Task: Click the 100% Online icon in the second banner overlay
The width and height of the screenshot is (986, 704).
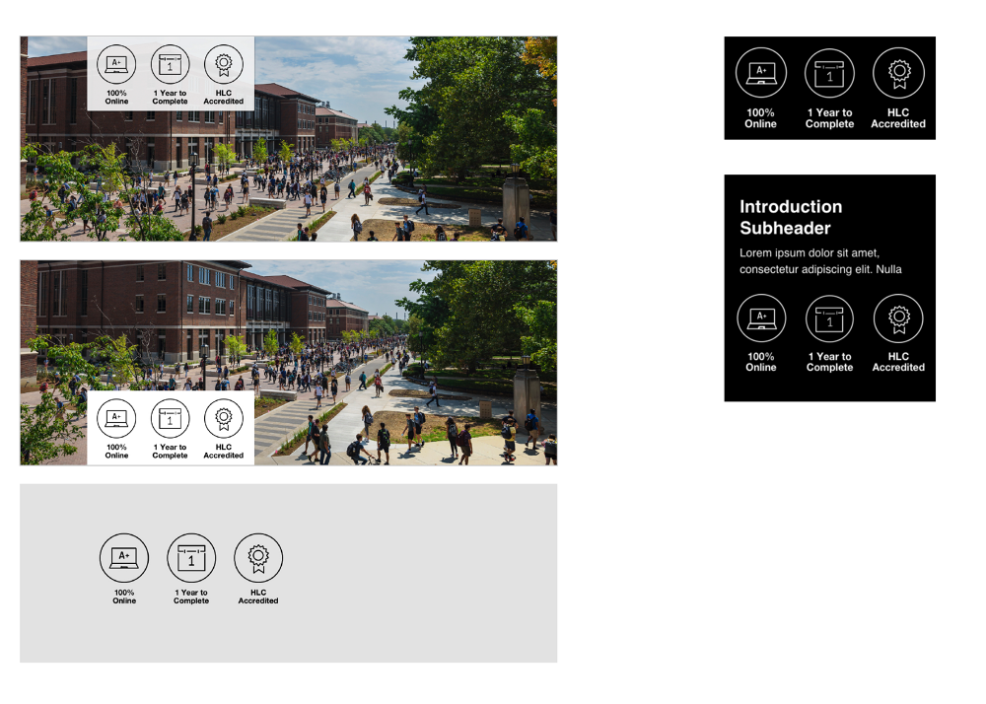Action: tap(118, 418)
